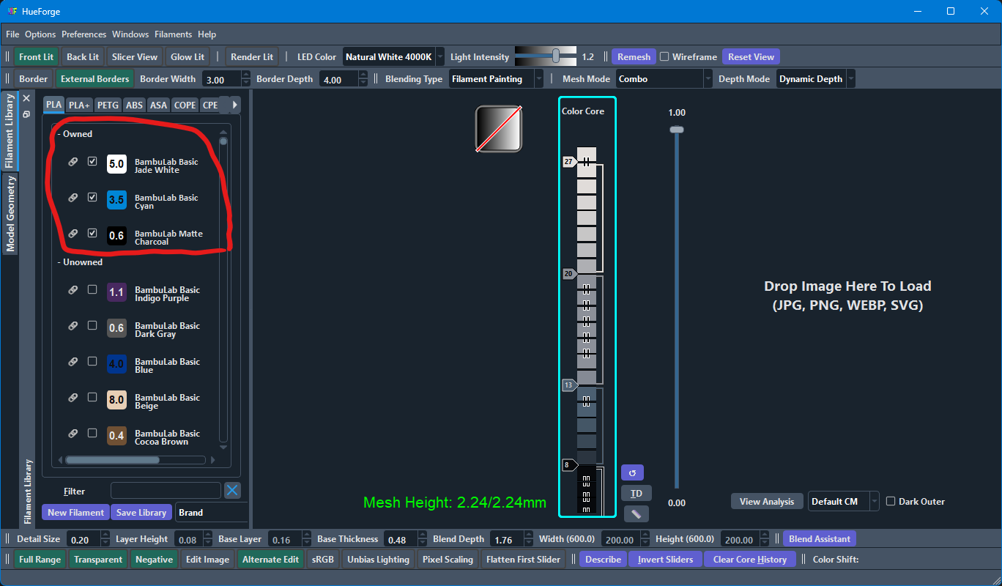Click the New Filament button

pos(76,512)
